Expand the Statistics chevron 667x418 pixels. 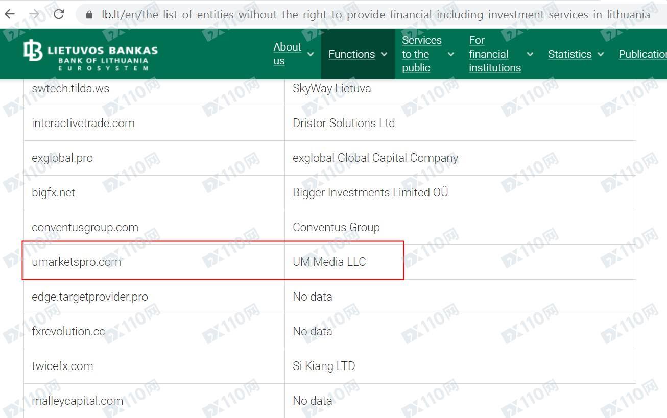coord(601,54)
